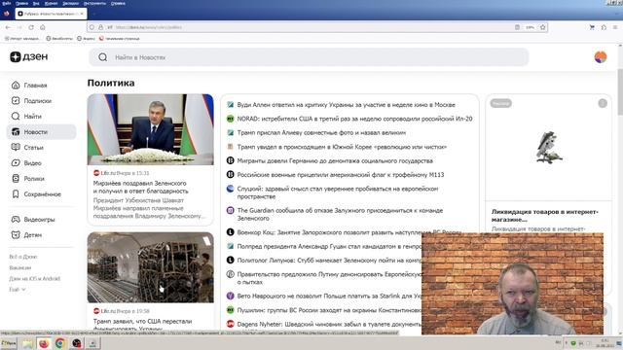The height and width of the screenshot is (350, 623).
Task: Go to browser home page
Action: point(43,27)
